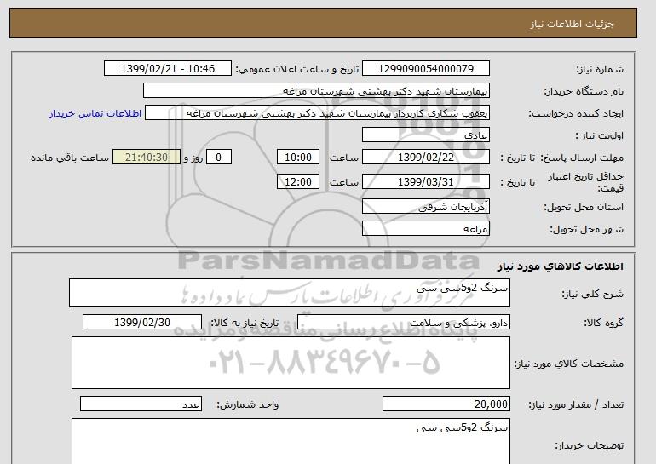
Task: Click the label تعداد / مقدار مورد نیاز
Action: tap(576, 404)
